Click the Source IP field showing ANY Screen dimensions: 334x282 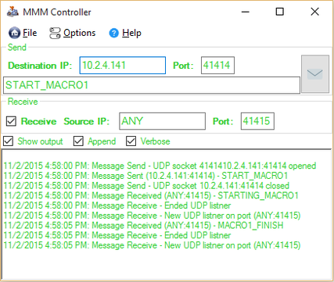pos(162,121)
